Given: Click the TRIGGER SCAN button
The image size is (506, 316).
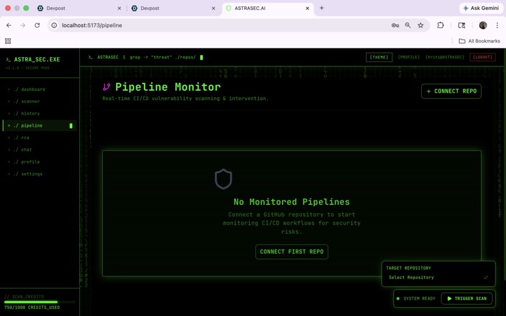Looking at the screenshot, I should [x=466, y=298].
